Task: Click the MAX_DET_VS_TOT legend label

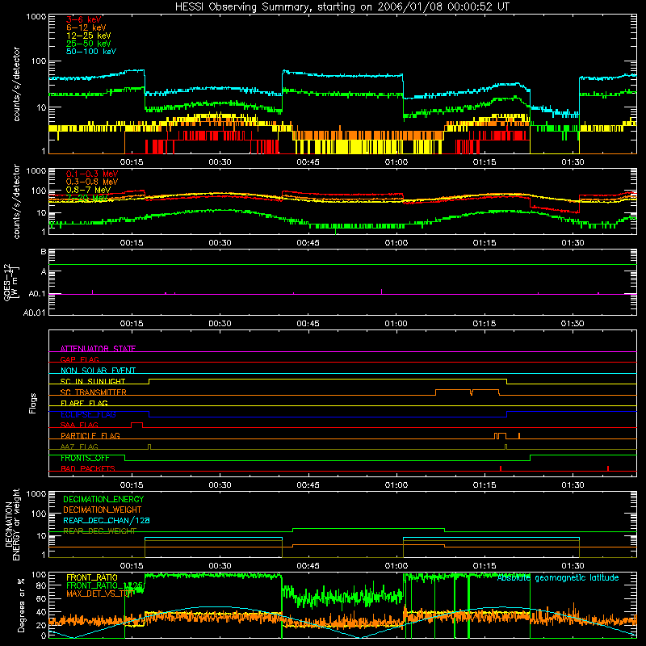Action: [x=99, y=594]
